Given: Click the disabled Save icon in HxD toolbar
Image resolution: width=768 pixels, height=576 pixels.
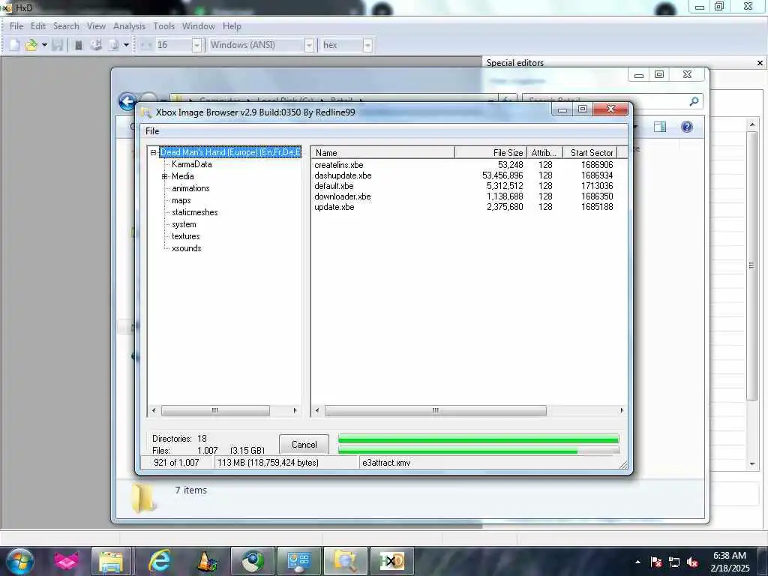Looking at the screenshot, I should pos(57,45).
